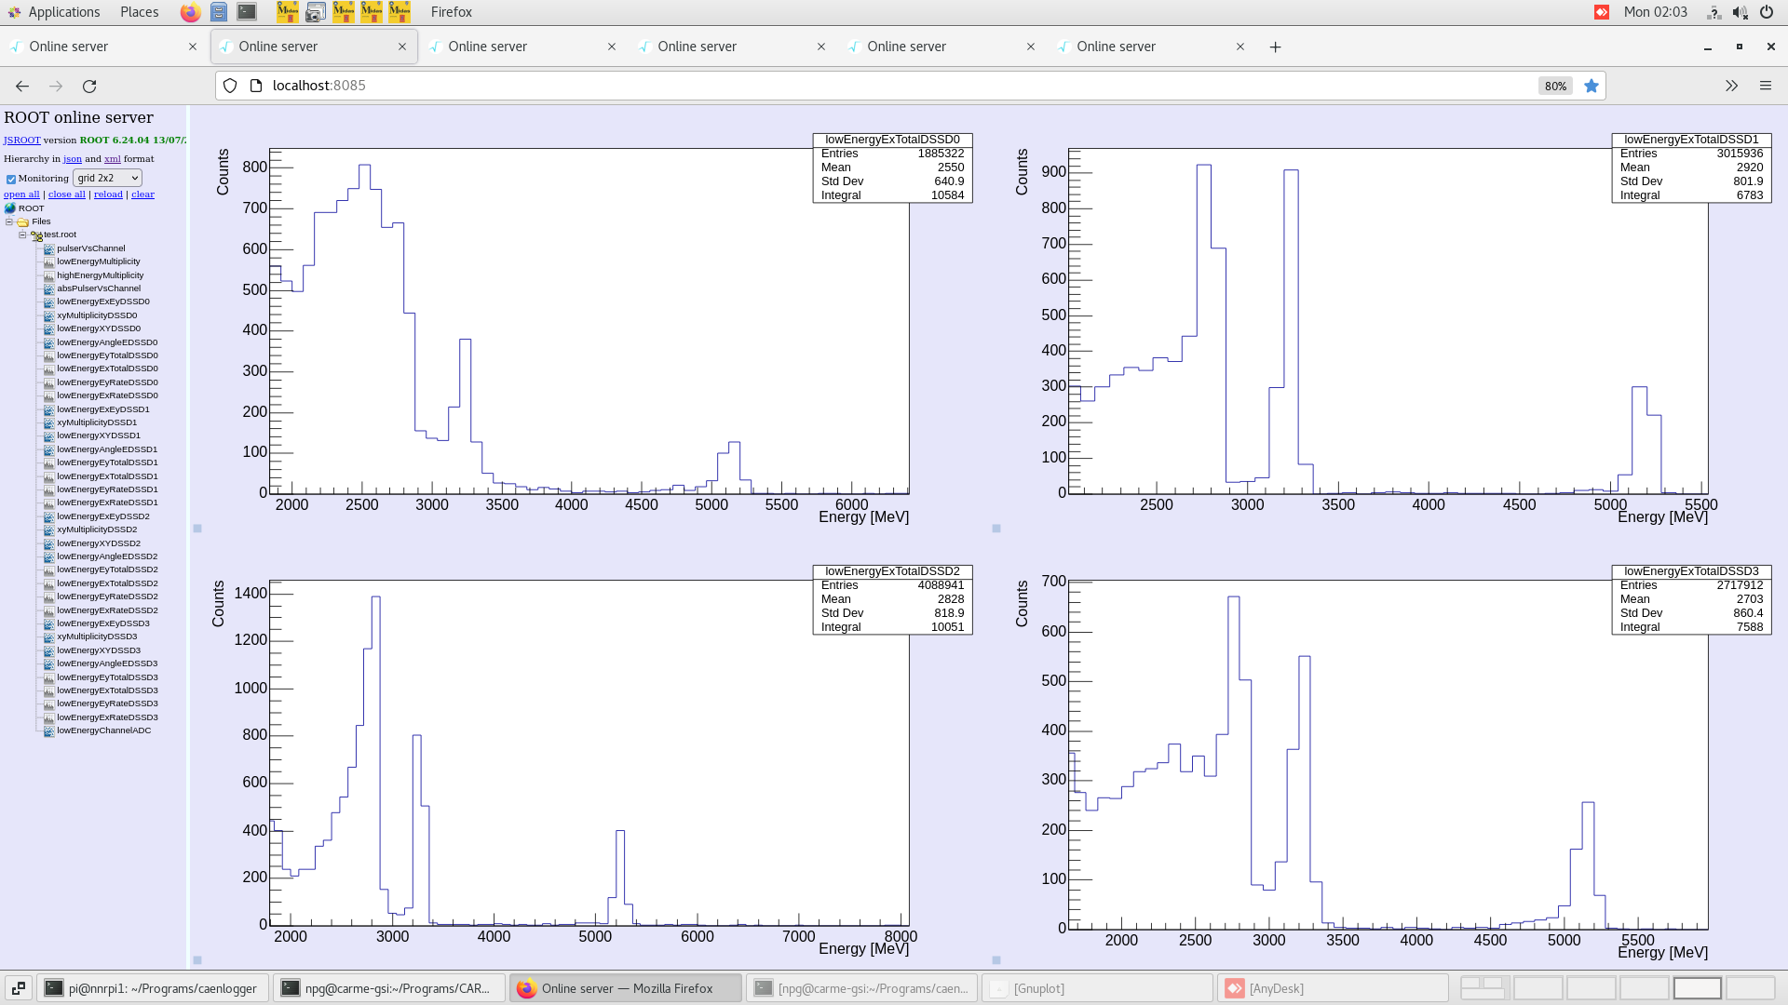1788x1005 pixels.
Task: Click the ROOT globe icon in hierarchy
Action: point(10,208)
